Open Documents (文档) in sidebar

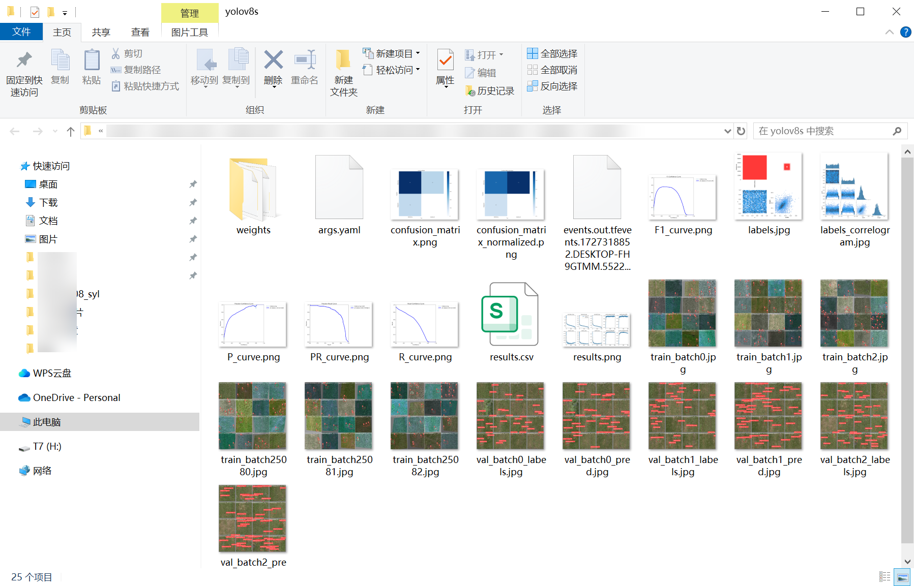click(x=48, y=221)
